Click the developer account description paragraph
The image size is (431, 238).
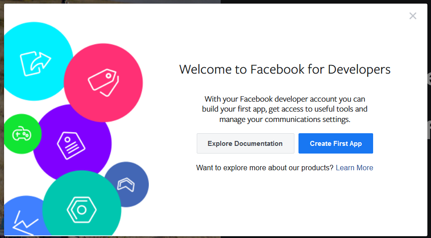pyautogui.click(x=284, y=109)
